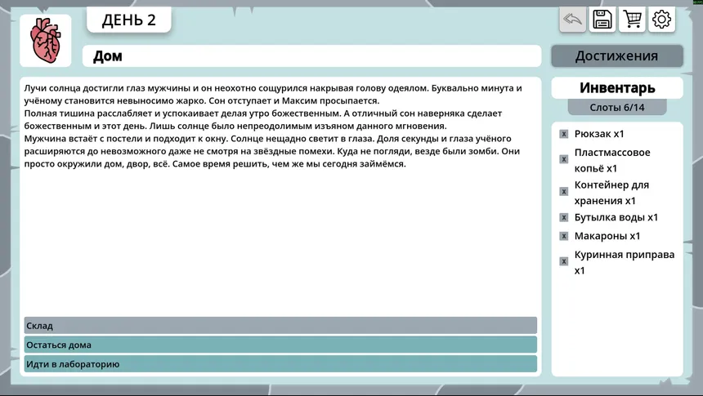This screenshot has width=703, height=396.
Task: Click the Слоты 6/14 label
Action: [x=617, y=108]
